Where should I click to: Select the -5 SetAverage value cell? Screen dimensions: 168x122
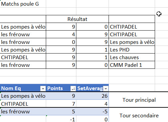tap(92, 111)
